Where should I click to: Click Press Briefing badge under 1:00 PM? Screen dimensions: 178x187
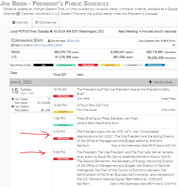coord(63,125)
